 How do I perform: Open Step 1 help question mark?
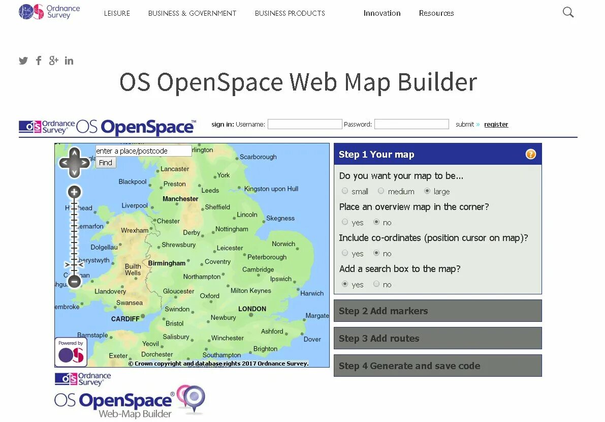click(x=530, y=154)
